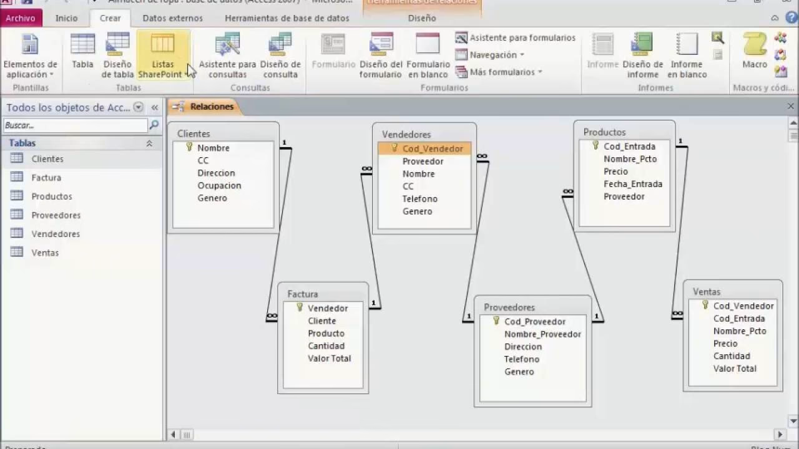Click the key icon beside Cod_Vendedor in Vendedores
This screenshot has width=799, height=449.
pos(395,148)
